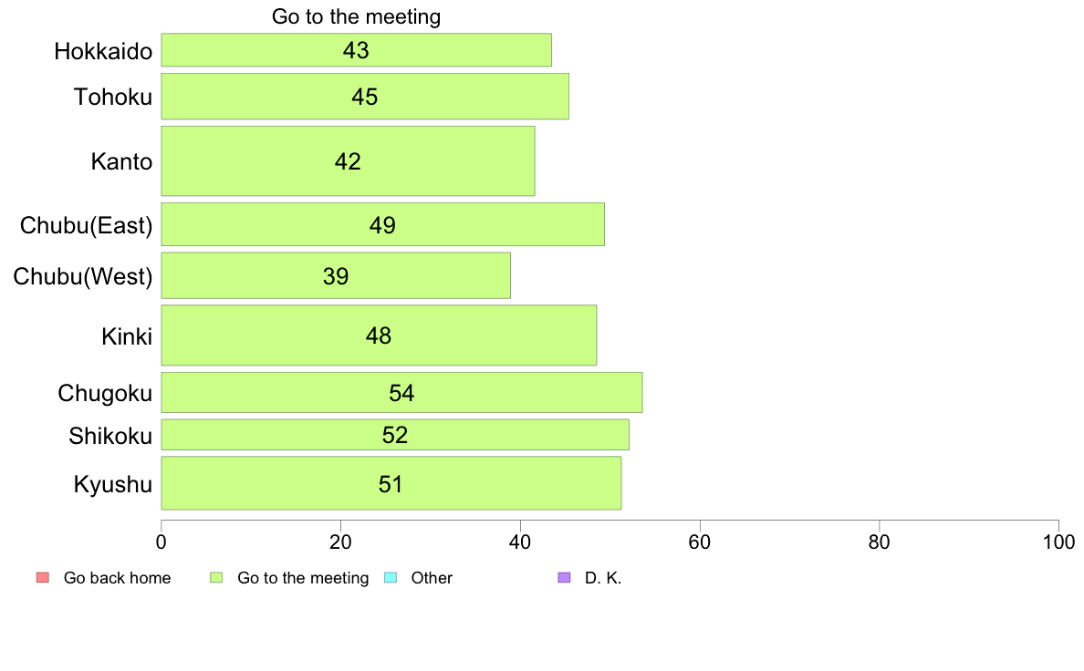Click the purple D. K. legend swatch
The image size is (1084, 671).
tap(564, 578)
